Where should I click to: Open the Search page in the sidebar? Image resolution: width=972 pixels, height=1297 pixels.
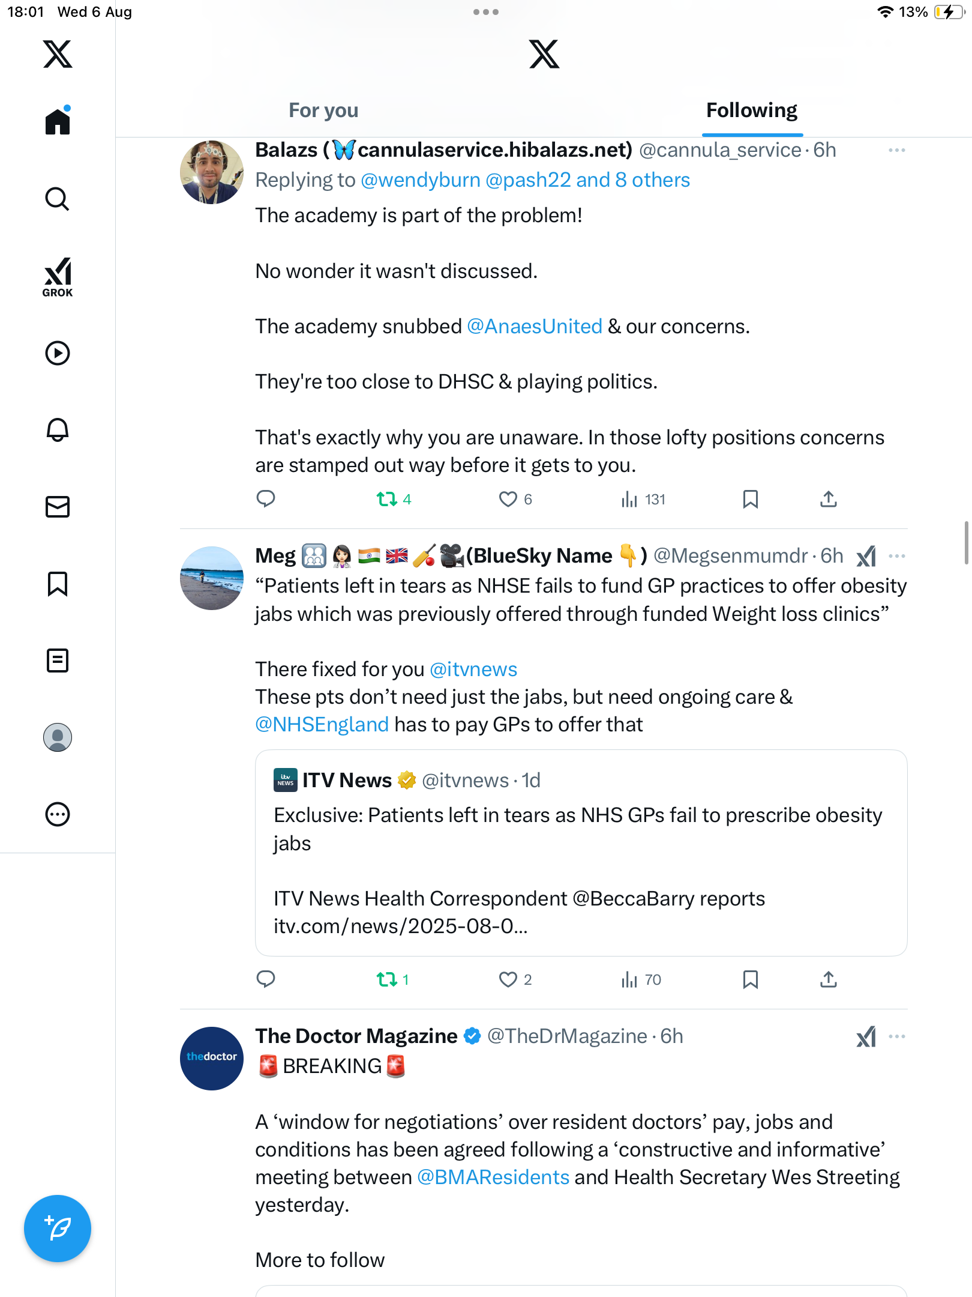coord(58,199)
